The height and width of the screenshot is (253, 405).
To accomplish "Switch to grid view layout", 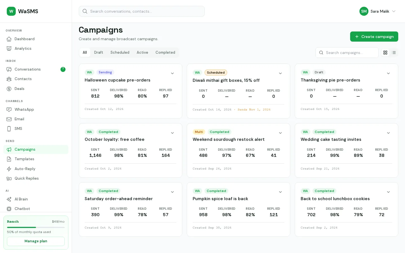I will pyautogui.click(x=385, y=53).
